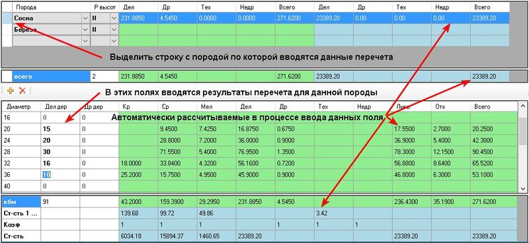This screenshot has height=243, width=529.
Task: Click the scrollbar up arrow of diameter table
Action: 522,107
